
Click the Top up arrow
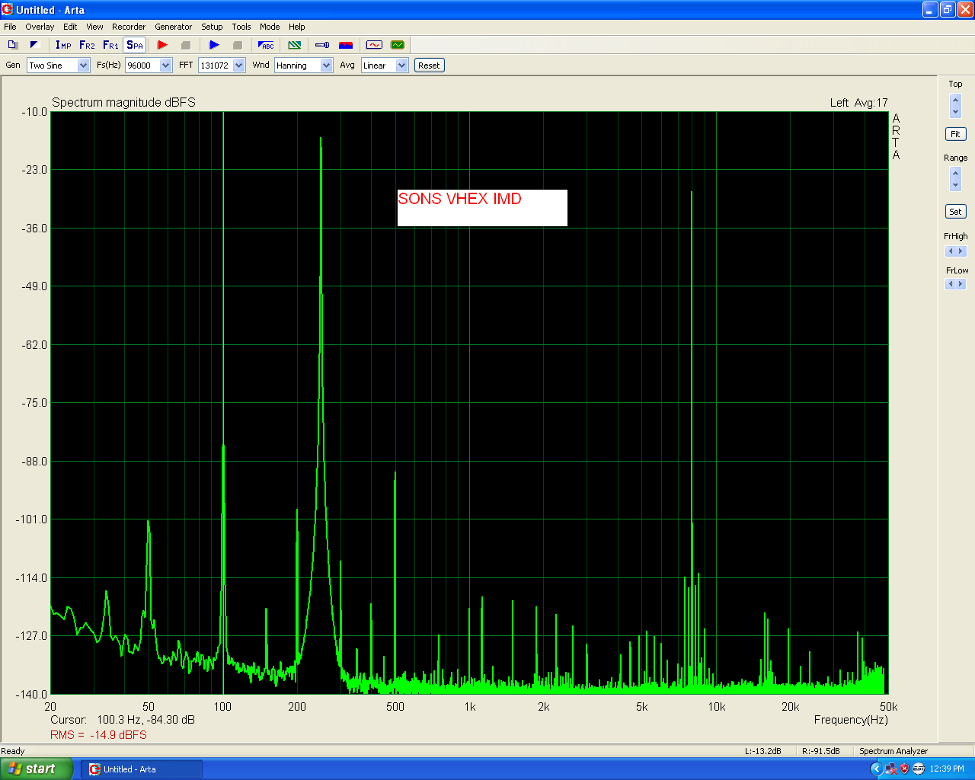tap(955, 100)
